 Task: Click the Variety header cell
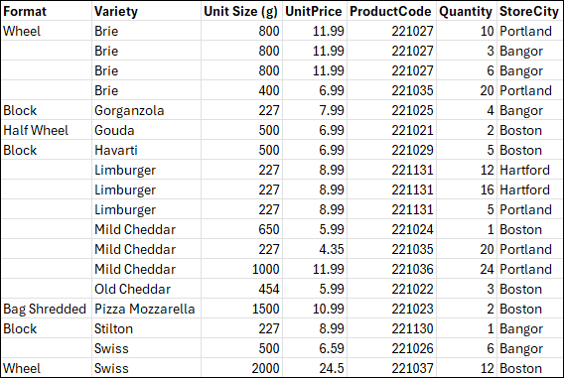pos(146,11)
